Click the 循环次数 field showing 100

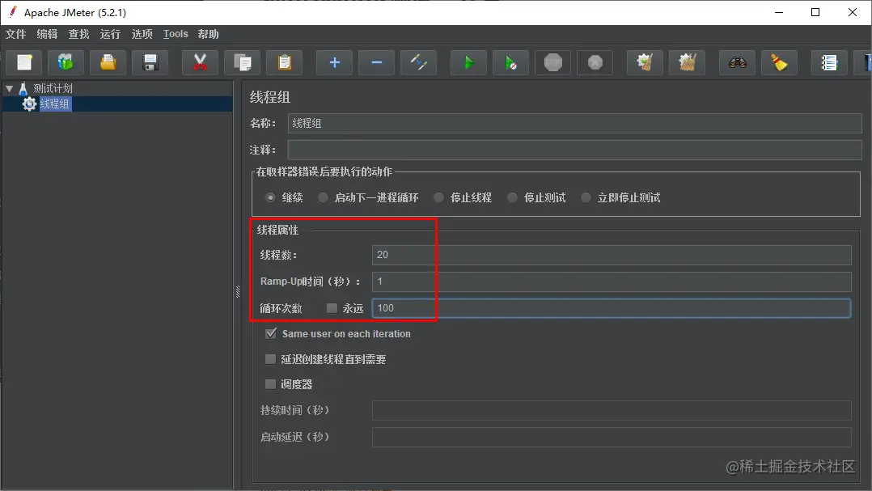[612, 308]
